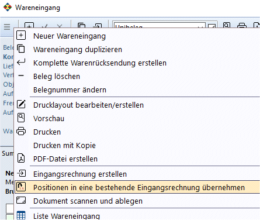This screenshot has height=220, width=260.
Task: Expand the Unibeleg layout dropdown
Action: (x=200, y=27)
